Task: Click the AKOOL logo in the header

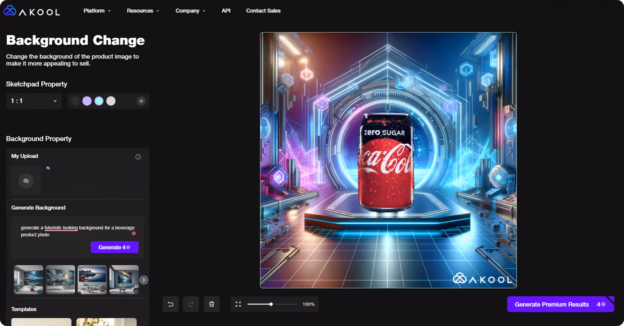Action: (32, 11)
